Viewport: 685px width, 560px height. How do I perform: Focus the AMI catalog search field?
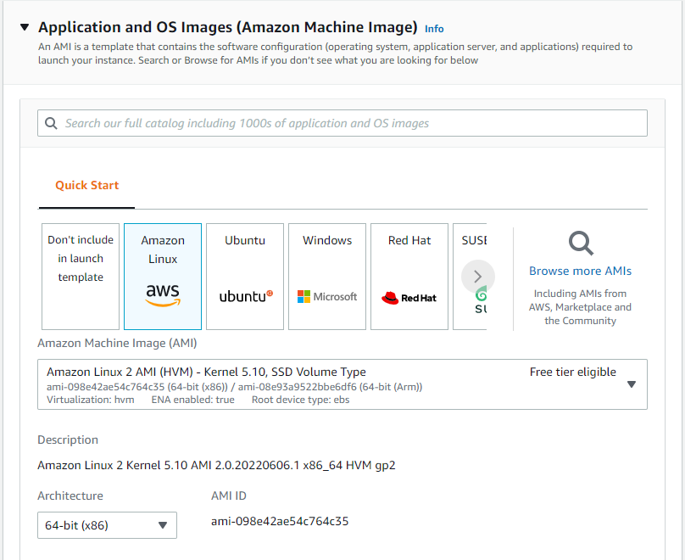point(342,123)
